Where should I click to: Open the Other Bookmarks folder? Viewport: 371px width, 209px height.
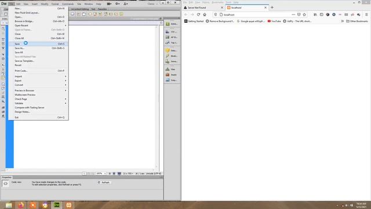[x=357, y=21]
